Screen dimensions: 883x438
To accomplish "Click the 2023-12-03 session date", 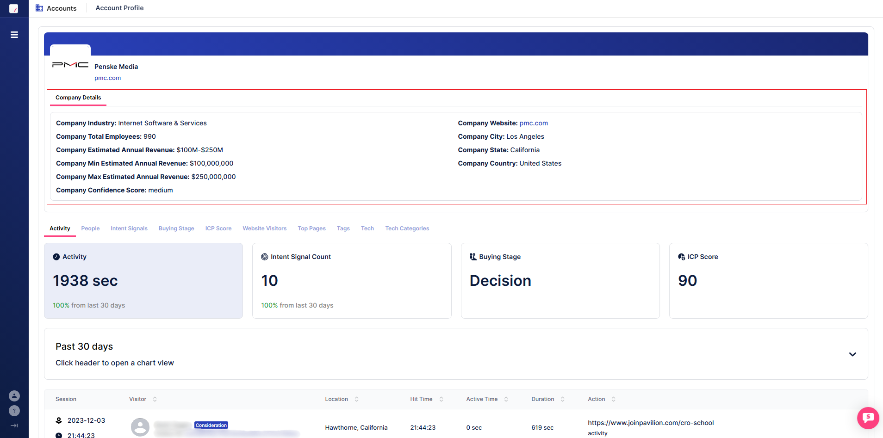I will (86, 420).
